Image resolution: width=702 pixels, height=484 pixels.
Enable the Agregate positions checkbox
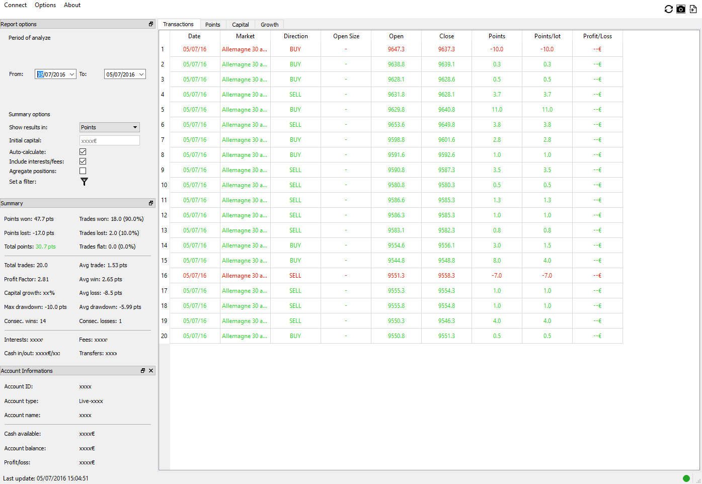[83, 171]
